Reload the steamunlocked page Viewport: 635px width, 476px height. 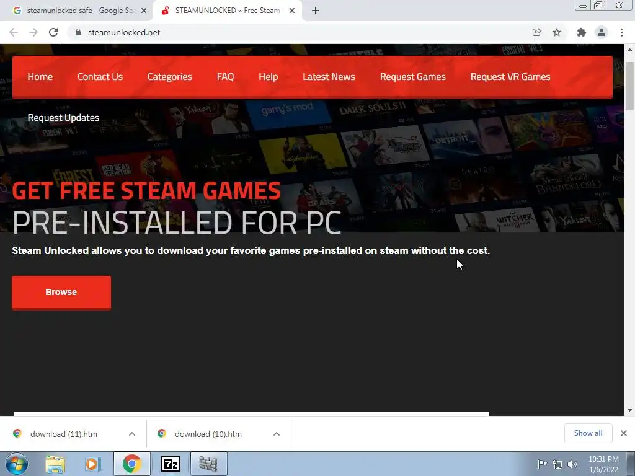pos(53,32)
